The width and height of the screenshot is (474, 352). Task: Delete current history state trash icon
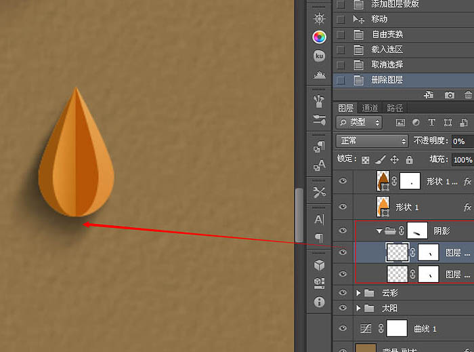(469, 95)
